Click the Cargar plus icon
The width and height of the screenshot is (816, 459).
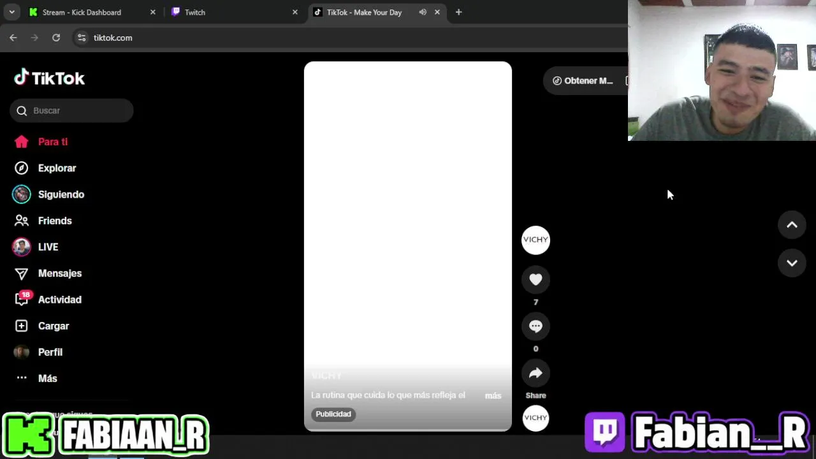click(x=22, y=326)
